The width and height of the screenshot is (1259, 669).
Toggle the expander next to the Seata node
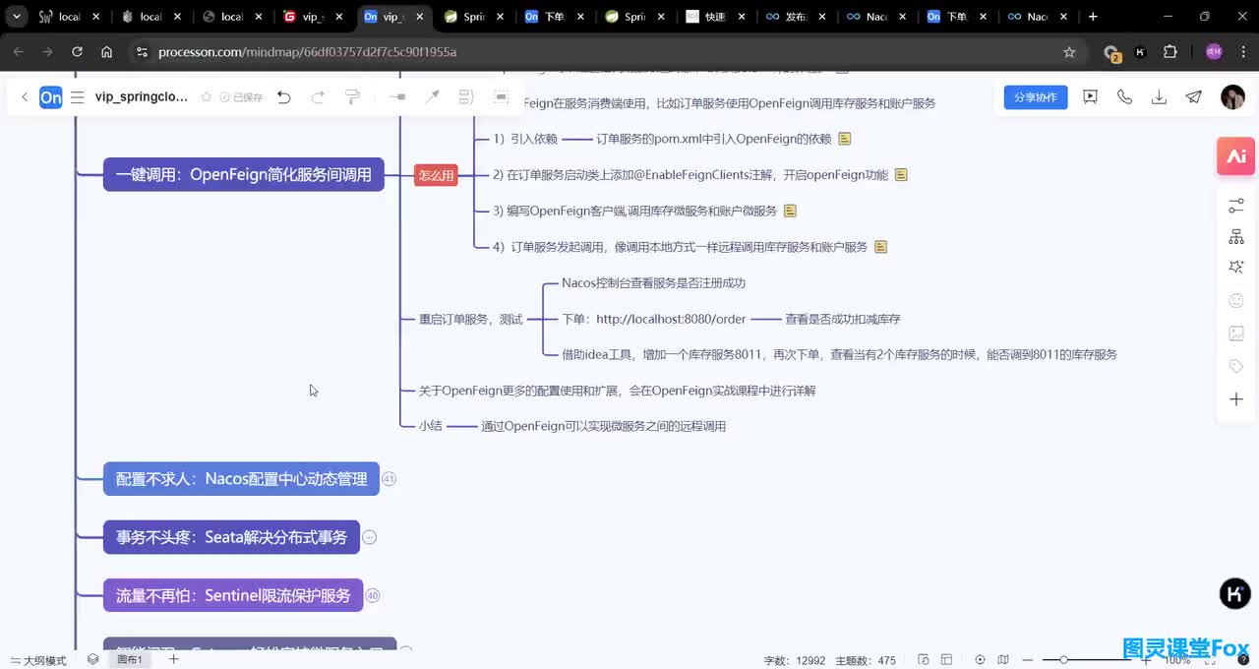[370, 537]
